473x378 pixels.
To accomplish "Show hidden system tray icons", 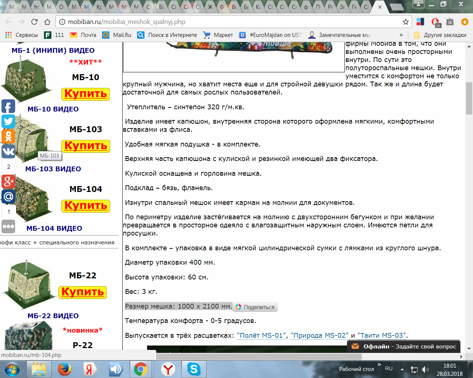I will [x=402, y=369].
